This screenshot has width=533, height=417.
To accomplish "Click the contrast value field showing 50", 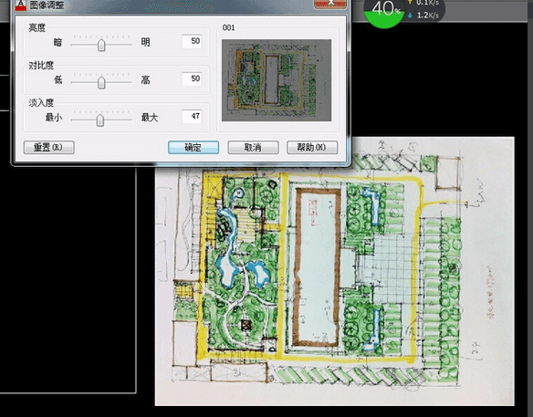I will pos(192,78).
